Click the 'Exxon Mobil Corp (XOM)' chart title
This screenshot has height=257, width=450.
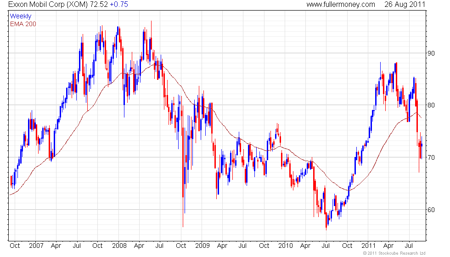point(48,5)
